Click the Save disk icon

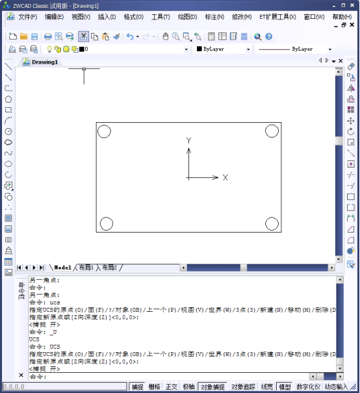[34, 36]
